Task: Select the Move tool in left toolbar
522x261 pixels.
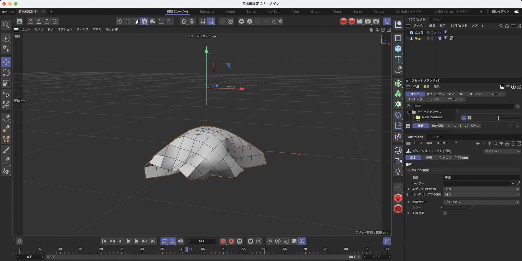Action: (6, 62)
